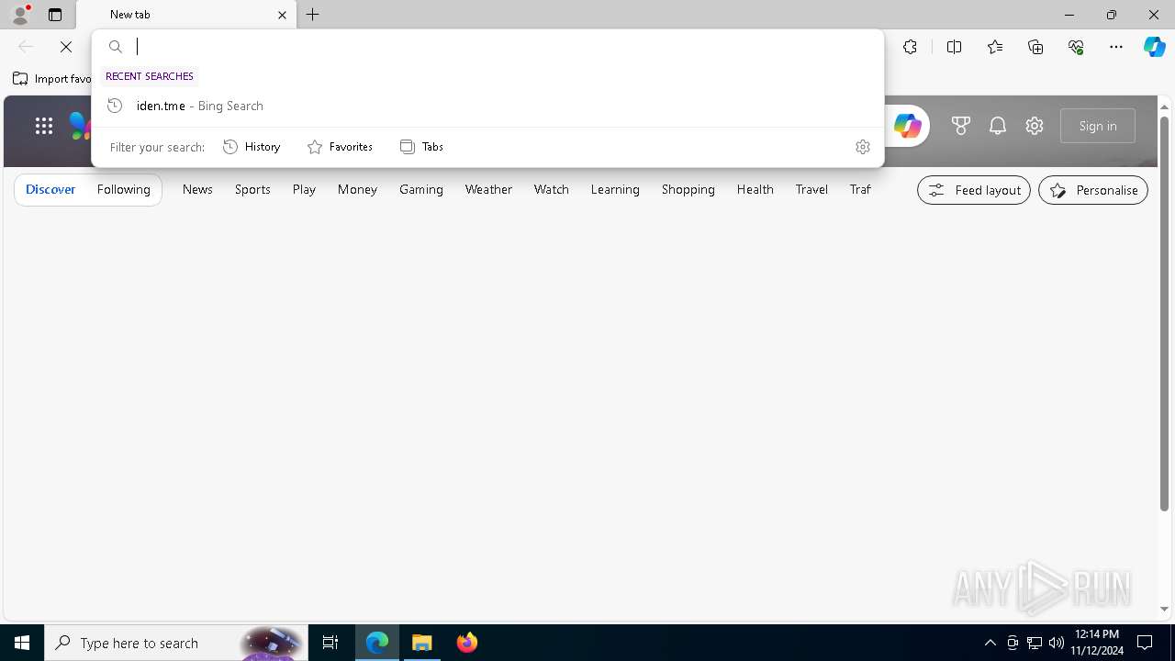
Task: Open the Copilot sidebar icon
Action: (1154, 47)
